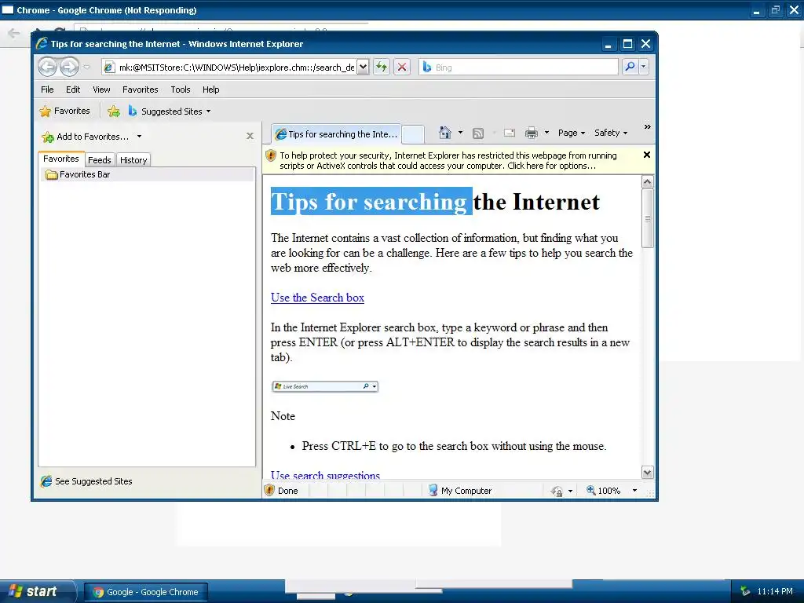Click the status bar security shield icon

[270, 490]
